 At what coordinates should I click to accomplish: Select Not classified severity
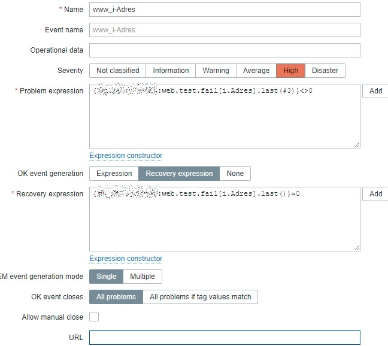[x=117, y=71]
